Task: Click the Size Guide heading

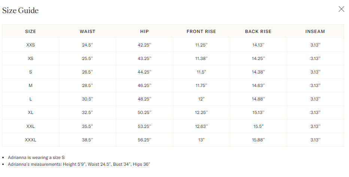Action: point(20,10)
